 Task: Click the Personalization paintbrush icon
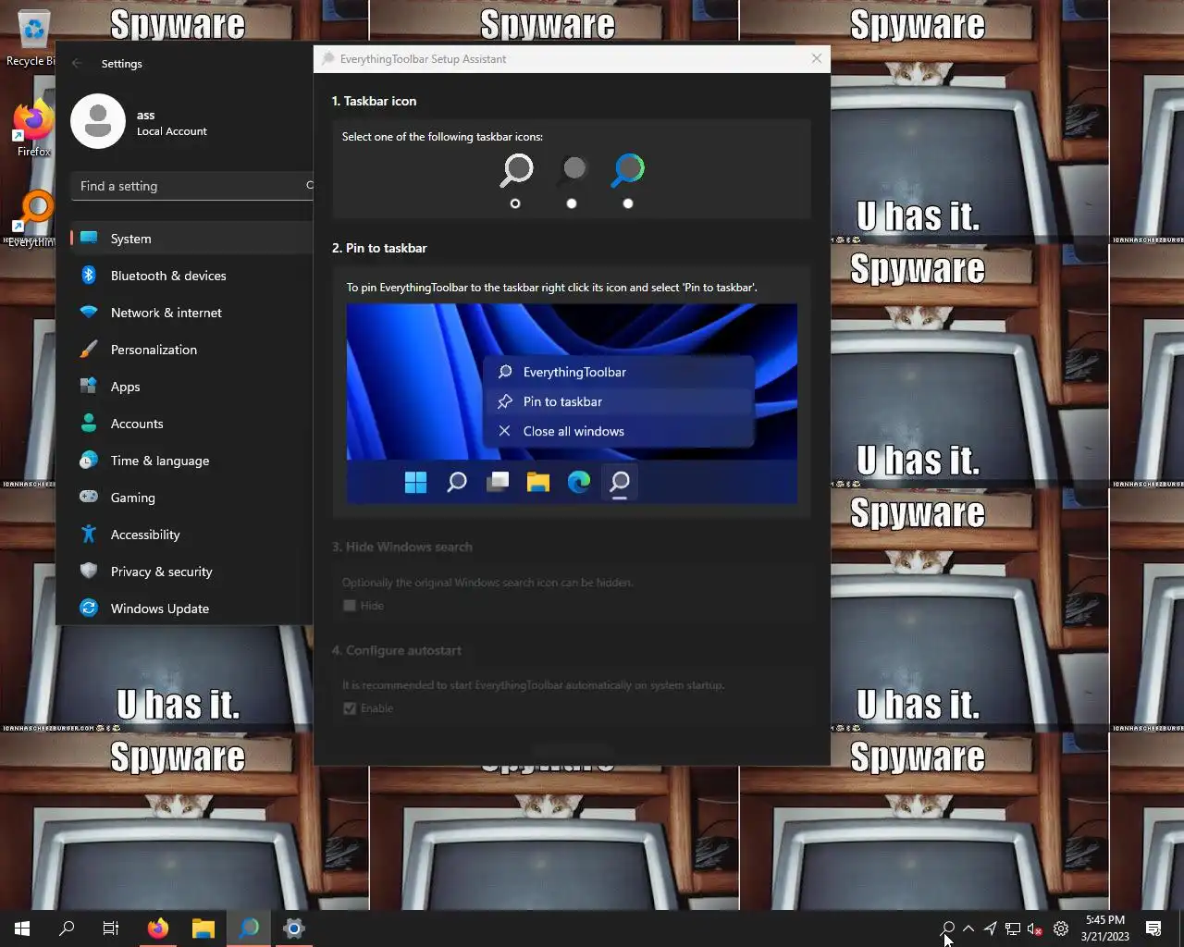(x=89, y=350)
